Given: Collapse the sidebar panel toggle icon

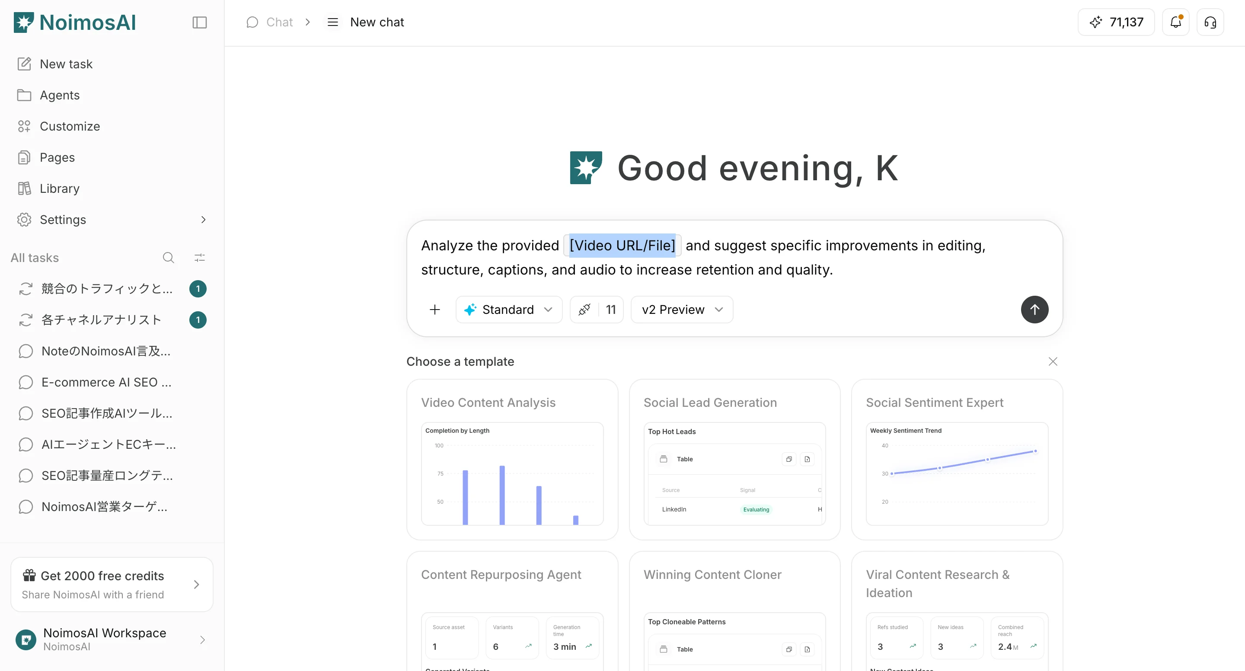Looking at the screenshot, I should (200, 22).
